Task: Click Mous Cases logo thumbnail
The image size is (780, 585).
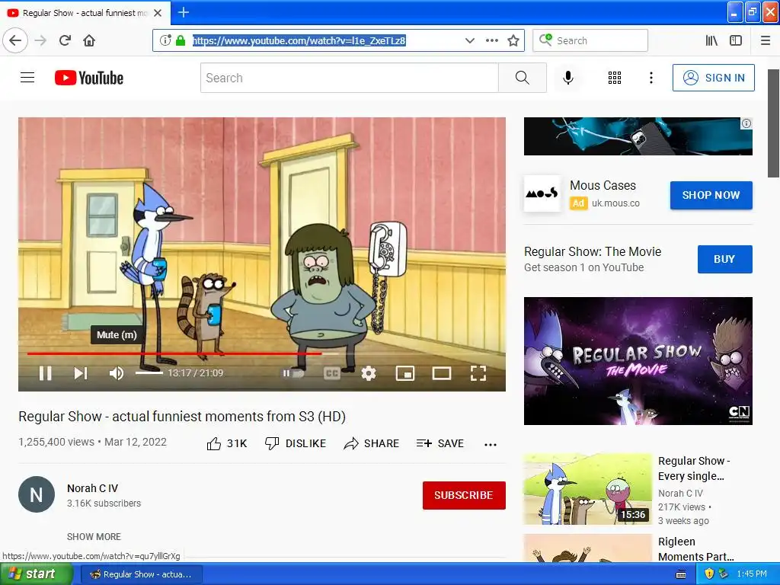Action: click(542, 193)
